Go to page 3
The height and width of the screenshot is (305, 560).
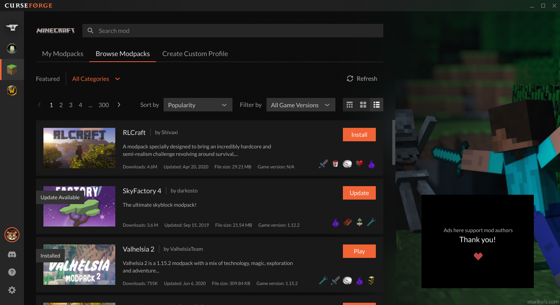pos(71,105)
